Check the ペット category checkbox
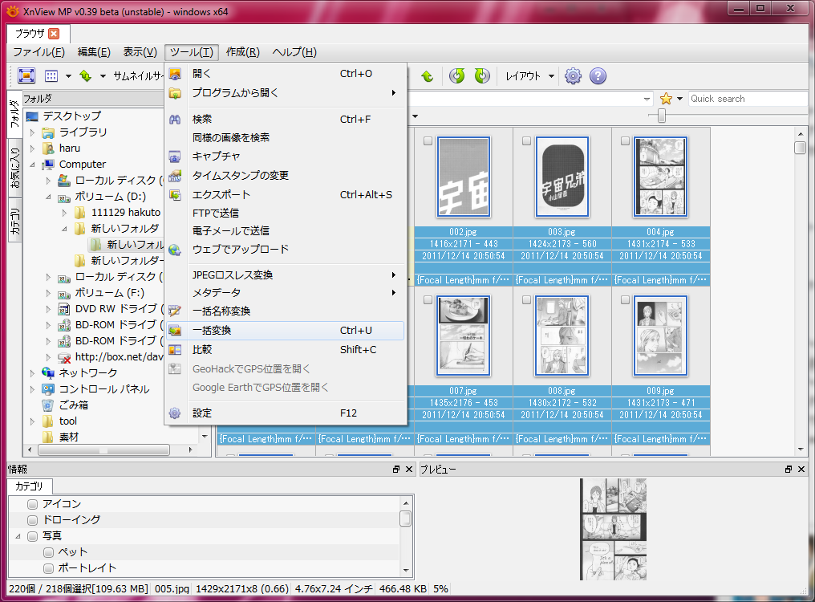This screenshot has height=602, width=815. [49, 552]
